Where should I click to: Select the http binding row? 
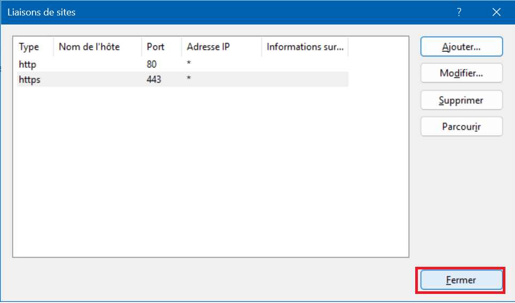[x=28, y=64]
